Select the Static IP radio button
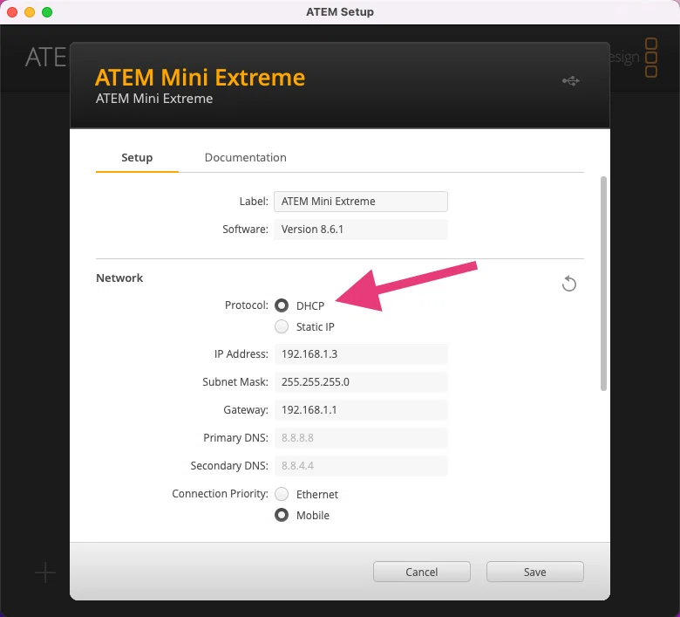The width and height of the screenshot is (680, 617). click(x=282, y=326)
